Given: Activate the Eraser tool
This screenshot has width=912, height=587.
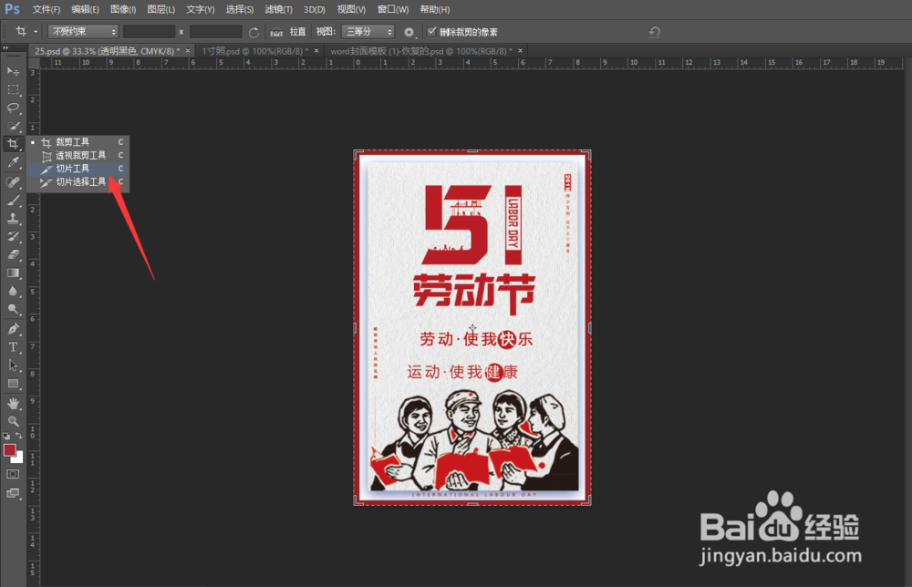Looking at the screenshot, I should (x=13, y=253).
